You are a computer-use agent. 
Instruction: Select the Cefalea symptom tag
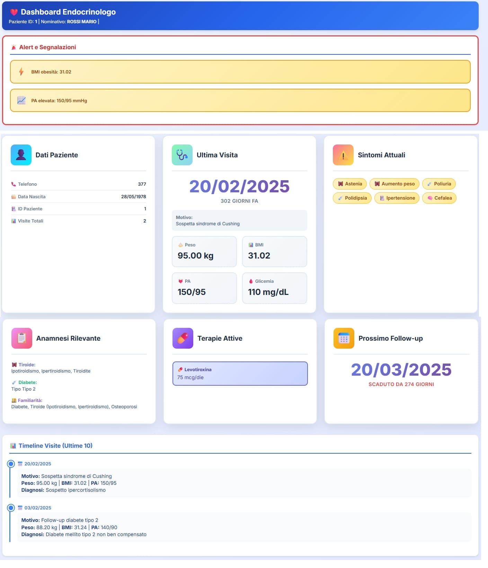pos(439,198)
